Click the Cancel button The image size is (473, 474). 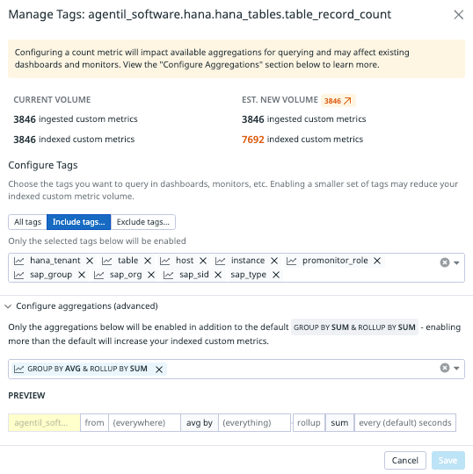(x=405, y=460)
